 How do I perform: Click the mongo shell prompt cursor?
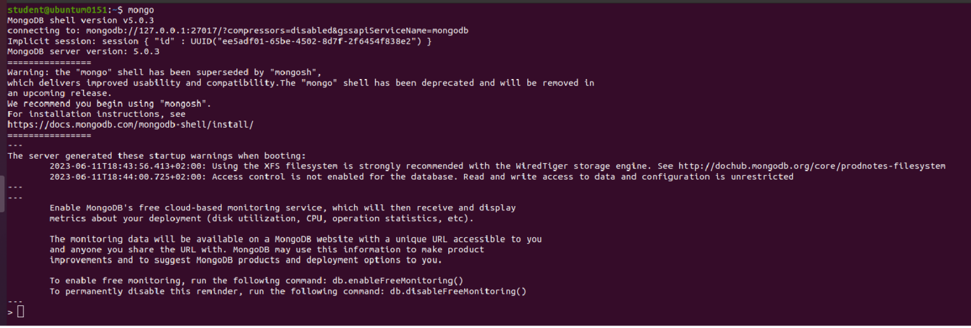pos(21,311)
